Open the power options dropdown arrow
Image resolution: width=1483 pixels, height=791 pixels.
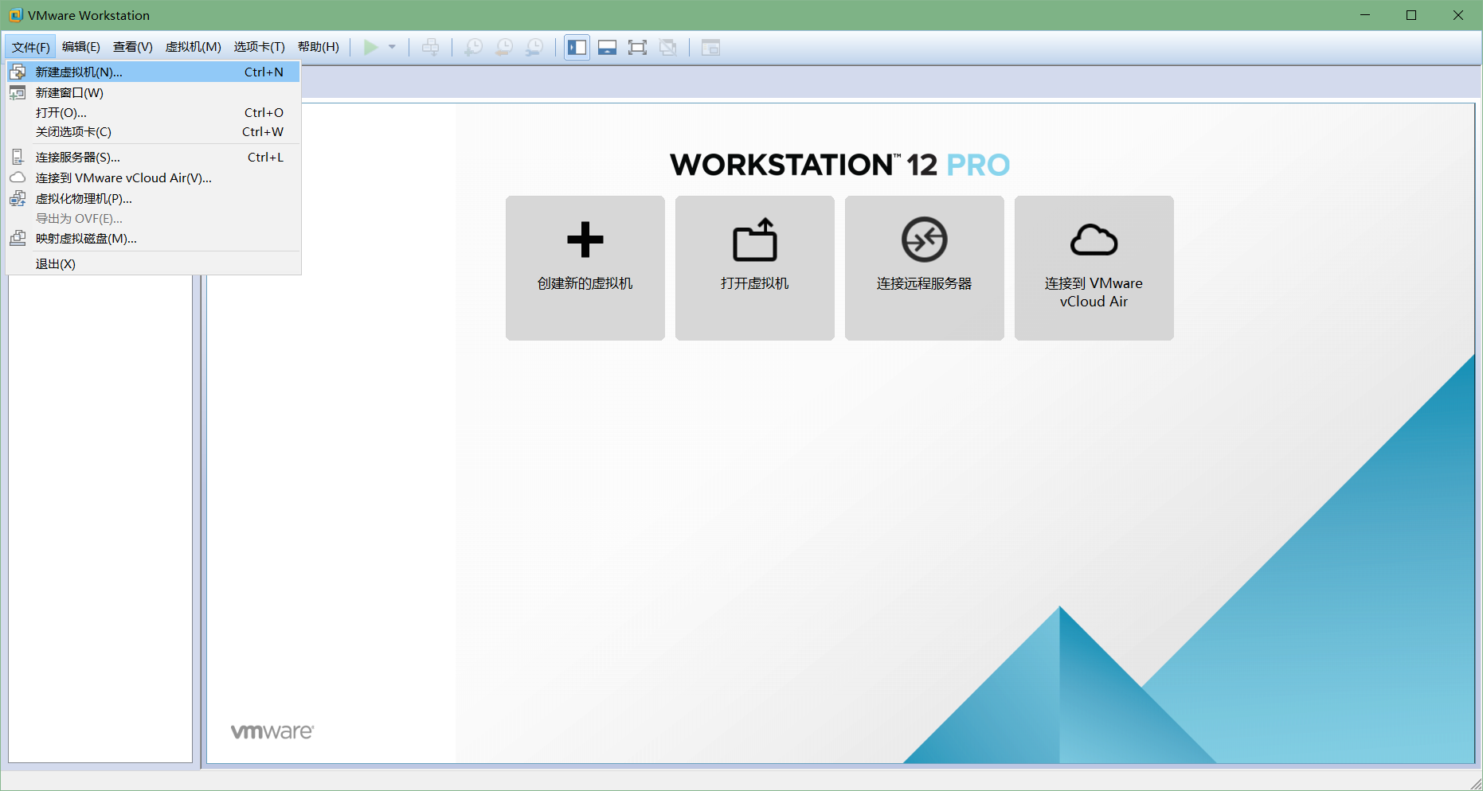(392, 47)
